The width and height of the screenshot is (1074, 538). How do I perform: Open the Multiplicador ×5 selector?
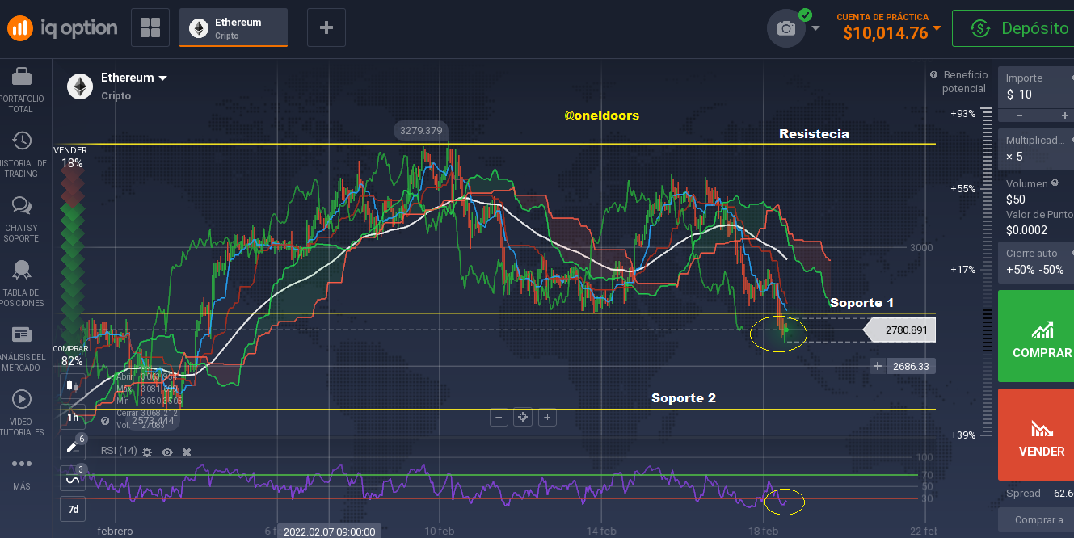click(1036, 149)
